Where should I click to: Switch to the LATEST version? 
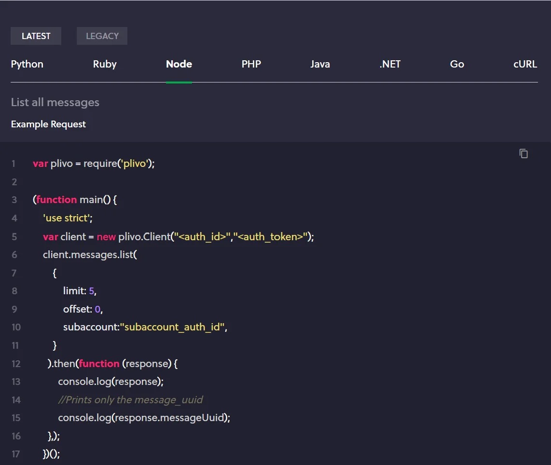tap(36, 36)
